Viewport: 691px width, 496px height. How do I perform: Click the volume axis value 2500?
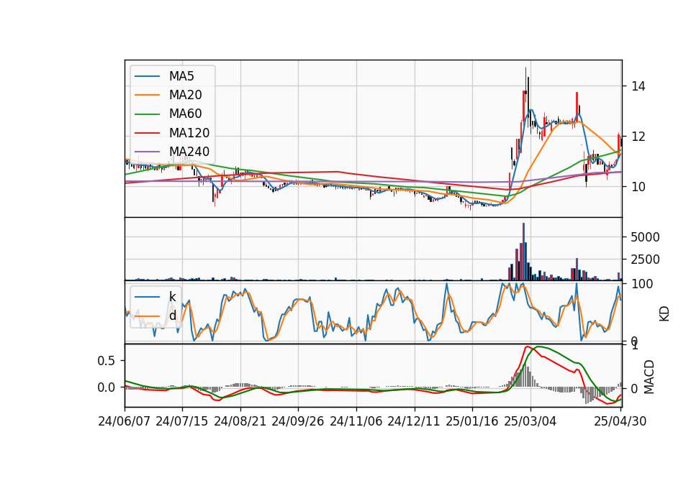(x=645, y=260)
